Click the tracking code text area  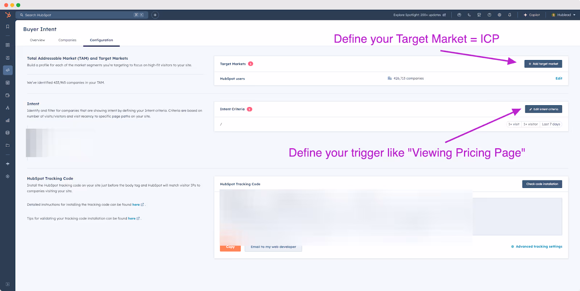click(x=391, y=216)
